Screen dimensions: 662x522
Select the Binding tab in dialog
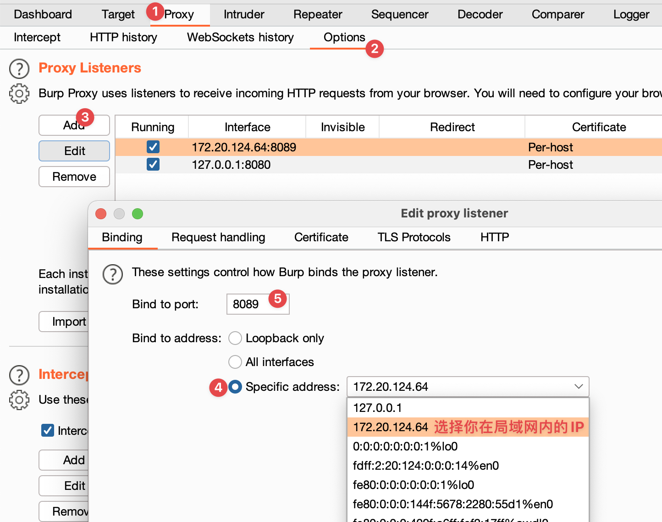[122, 238]
